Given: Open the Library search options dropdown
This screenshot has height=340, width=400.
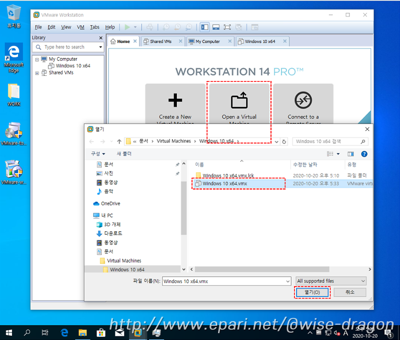Looking at the screenshot, I should 100,47.
